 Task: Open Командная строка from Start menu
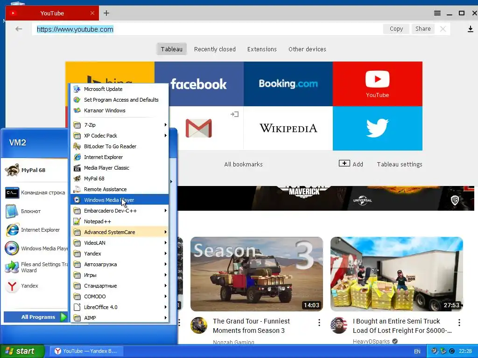click(35, 193)
